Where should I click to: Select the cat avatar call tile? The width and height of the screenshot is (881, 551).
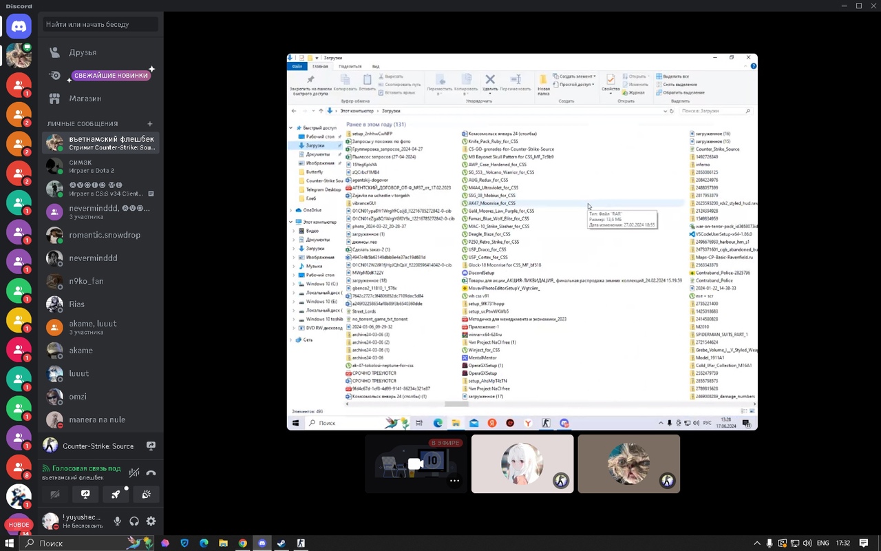(x=629, y=464)
